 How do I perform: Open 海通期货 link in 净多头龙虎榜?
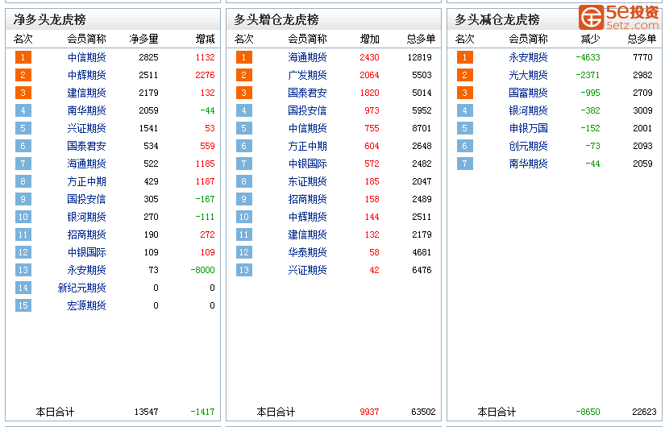pyautogui.click(x=86, y=164)
